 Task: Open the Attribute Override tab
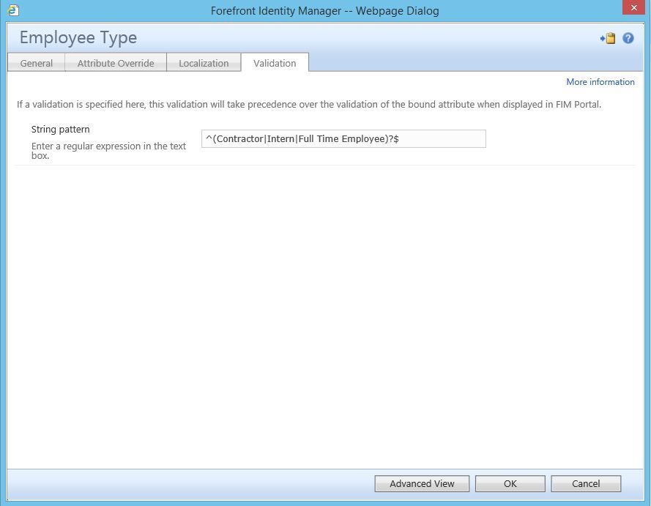click(x=116, y=63)
